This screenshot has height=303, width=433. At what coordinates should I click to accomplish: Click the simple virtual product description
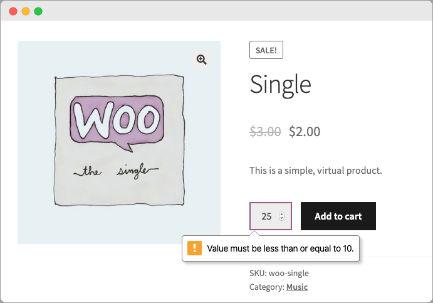pyautogui.click(x=316, y=171)
